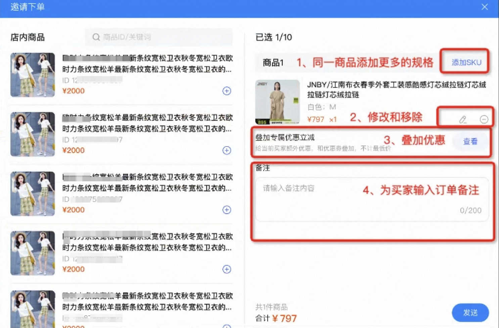499x328 pixels.
Task: Click the 发送 button
Action: pos(470,313)
